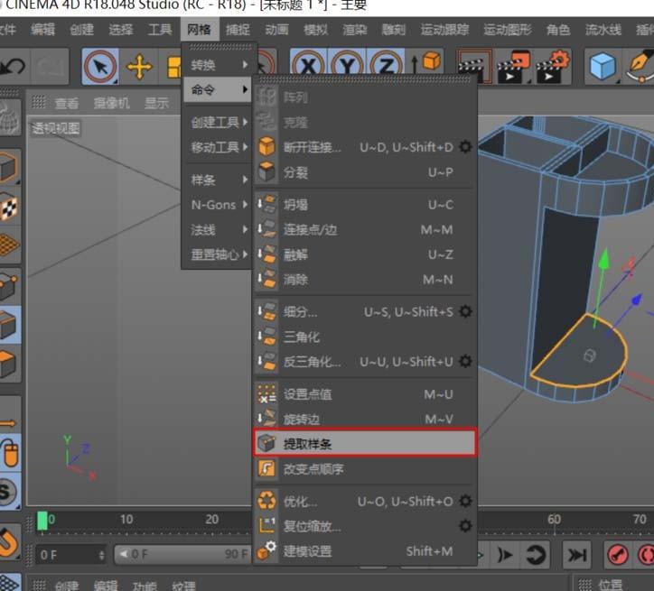Expand the 移动工具 submenu
The image size is (654, 591).
[x=218, y=147]
